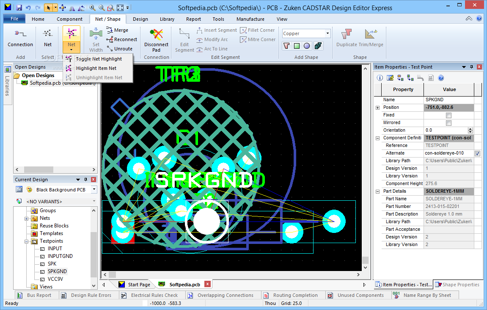This screenshot has width=487, height=310.
Task: Zoom out of the design
Action: tap(102, 8)
